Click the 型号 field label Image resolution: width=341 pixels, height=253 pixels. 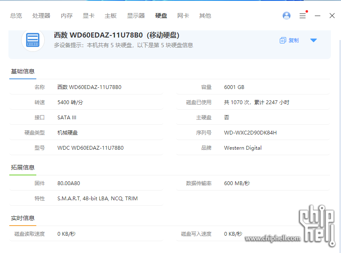(40, 148)
